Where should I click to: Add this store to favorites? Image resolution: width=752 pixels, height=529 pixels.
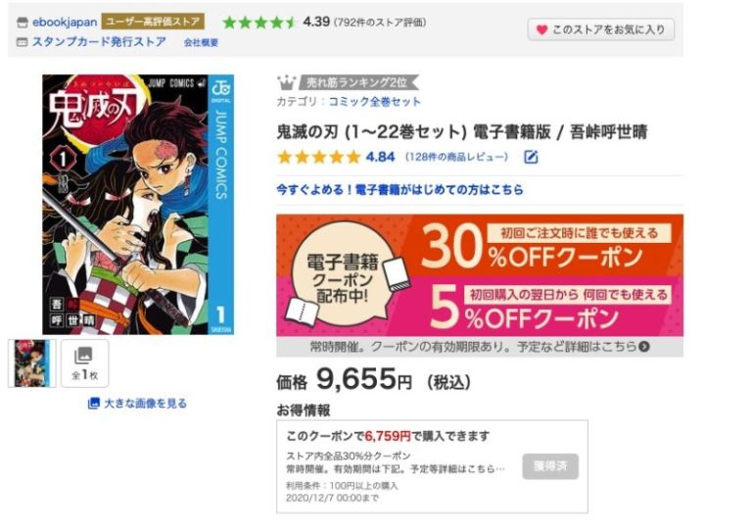coord(601,29)
